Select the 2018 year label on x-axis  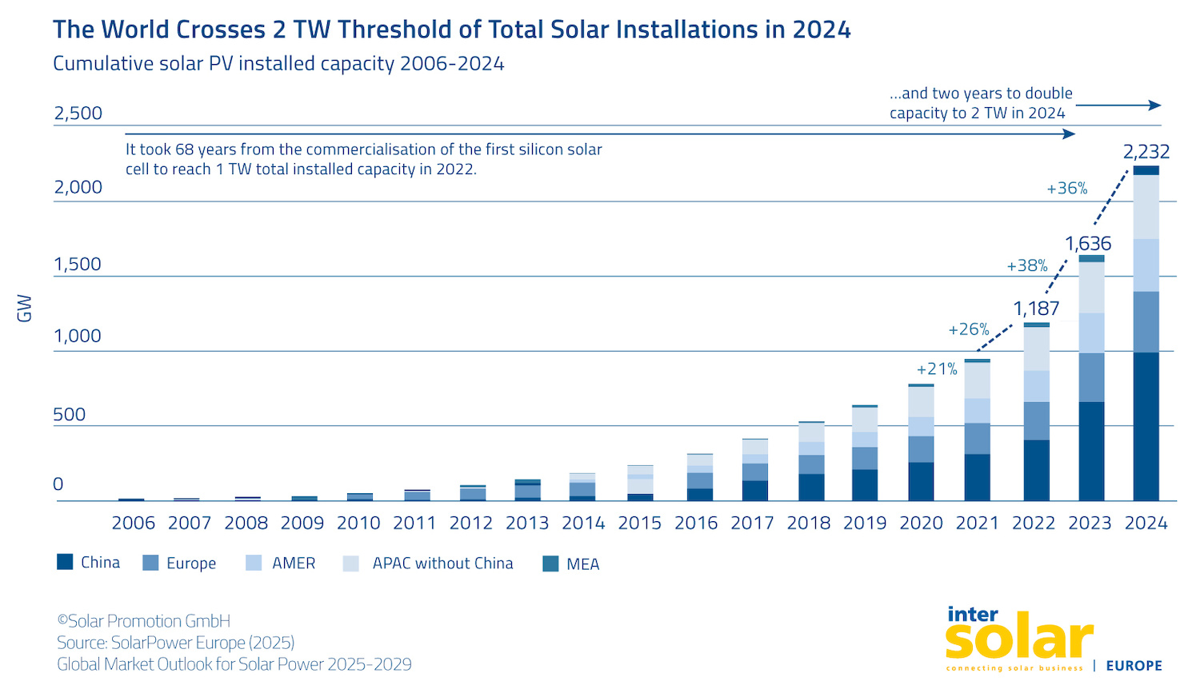pos(808,524)
